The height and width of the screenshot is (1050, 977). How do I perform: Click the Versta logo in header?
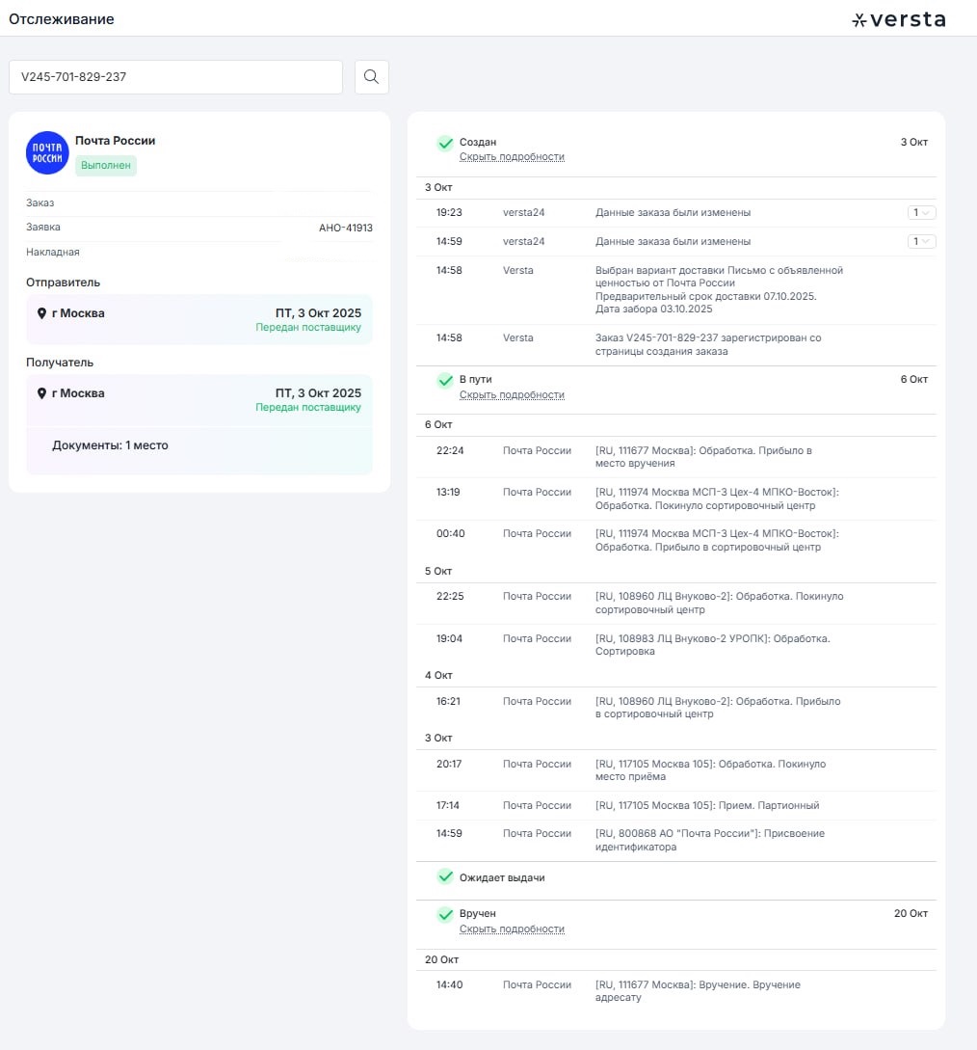click(x=898, y=19)
